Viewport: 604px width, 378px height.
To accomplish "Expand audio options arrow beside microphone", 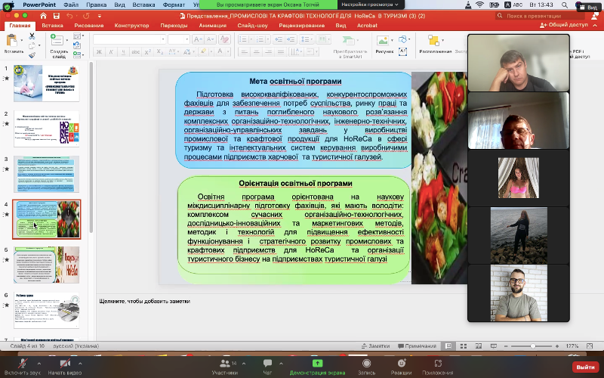I will pos(39,361).
